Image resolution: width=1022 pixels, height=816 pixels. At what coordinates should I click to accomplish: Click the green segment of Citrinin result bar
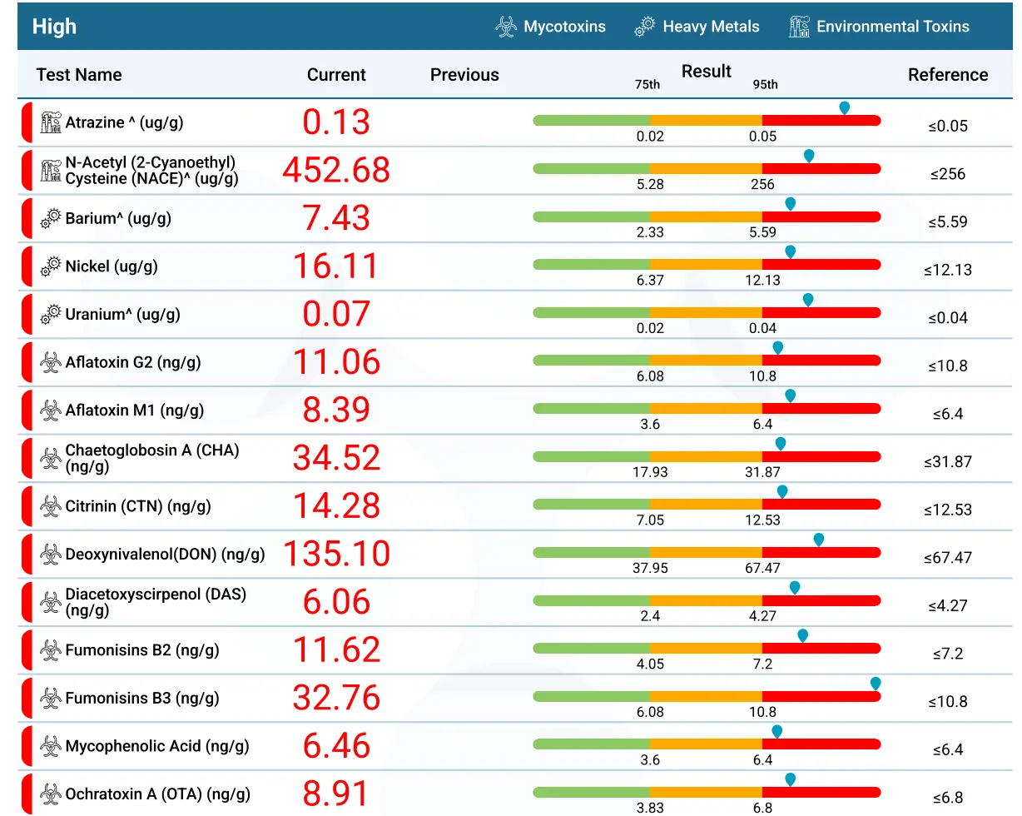pos(591,505)
